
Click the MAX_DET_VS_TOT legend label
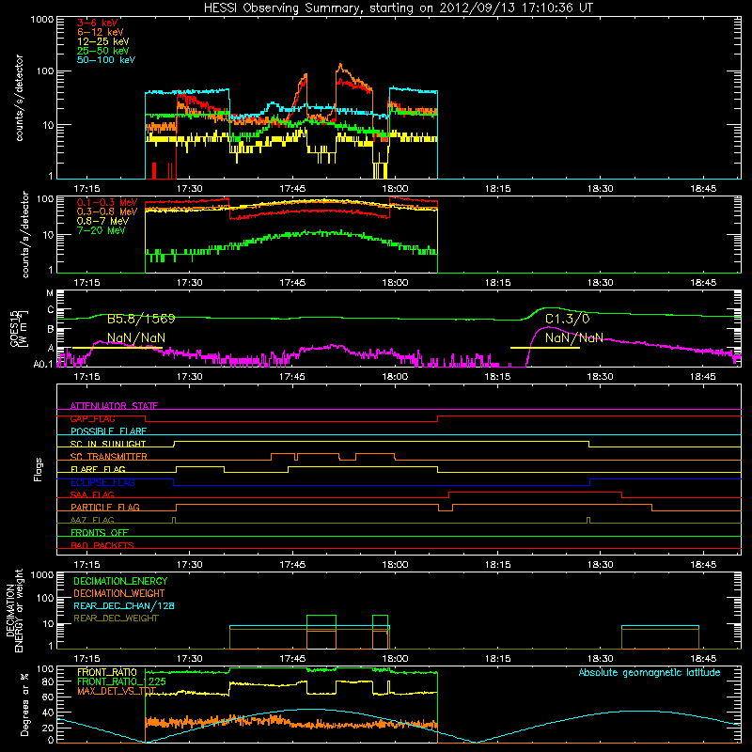coord(117,691)
